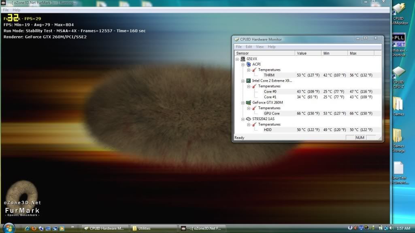Select the GPU Core sensor row

point(308,113)
